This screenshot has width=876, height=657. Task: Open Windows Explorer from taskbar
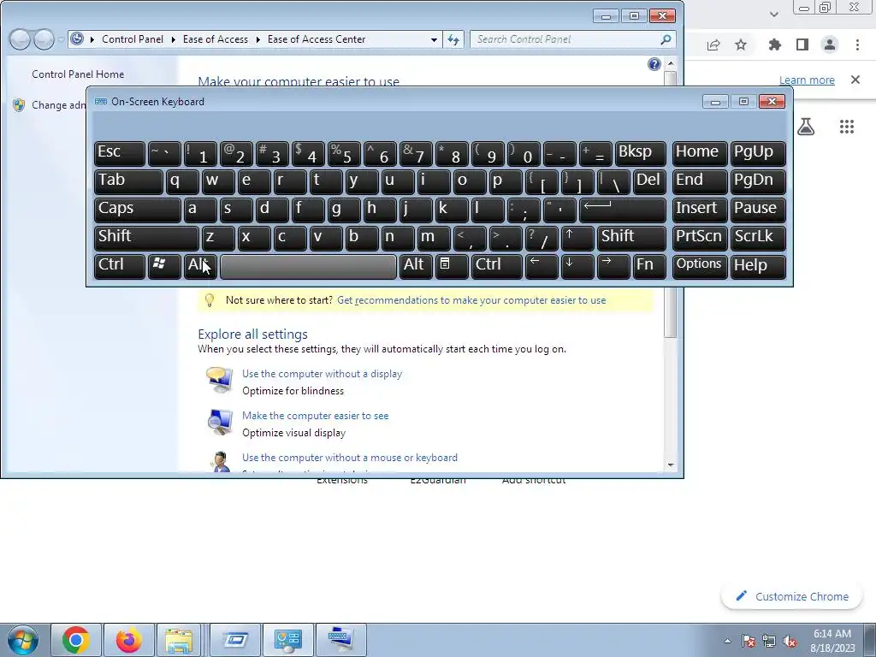pos(179,640)
